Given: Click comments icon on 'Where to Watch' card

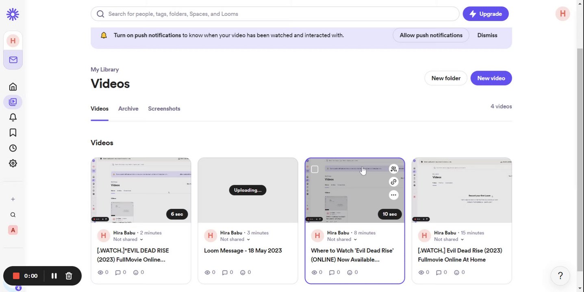Looking at the screenshot, I should click(x=332, y=273).
